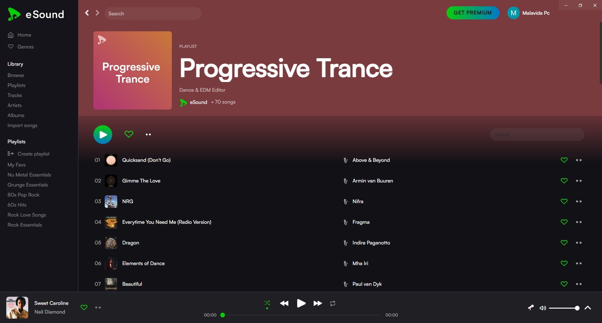The width and height of the screenshot is (602, 323).
Task: Toggle favorite on Quicksand (Don't Go)
Action: pyautogui.click(x=564, y=160)
